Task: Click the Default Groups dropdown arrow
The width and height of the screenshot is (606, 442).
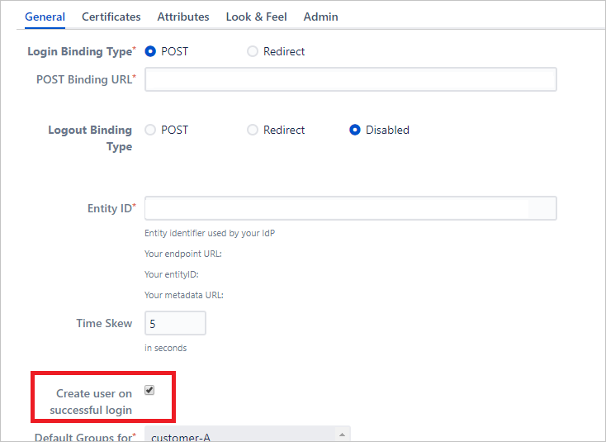Action: 342,435
